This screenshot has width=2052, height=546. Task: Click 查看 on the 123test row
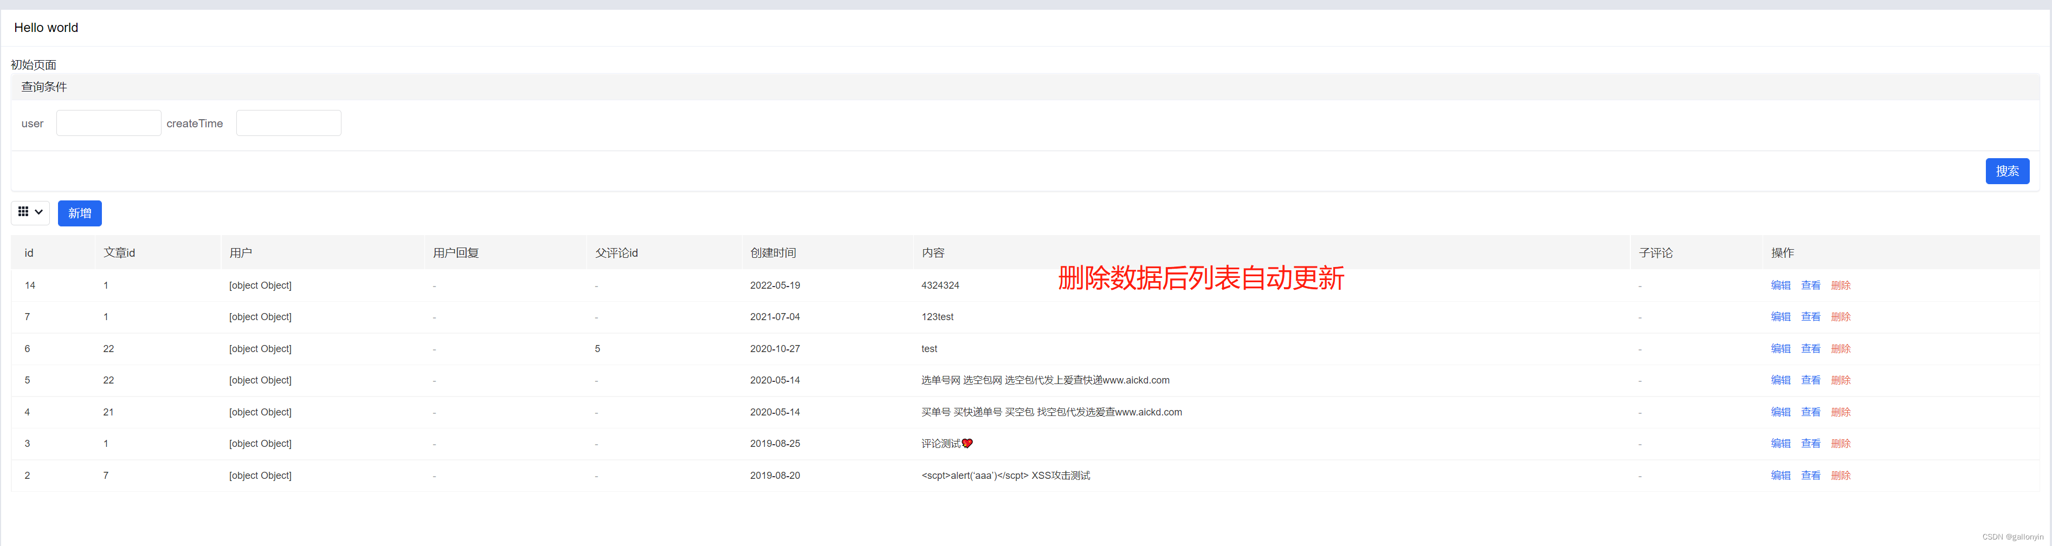(x=1811, y=316)
